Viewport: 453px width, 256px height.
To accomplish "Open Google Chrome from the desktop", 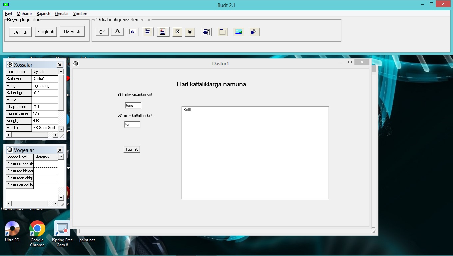I will (37, 229).
